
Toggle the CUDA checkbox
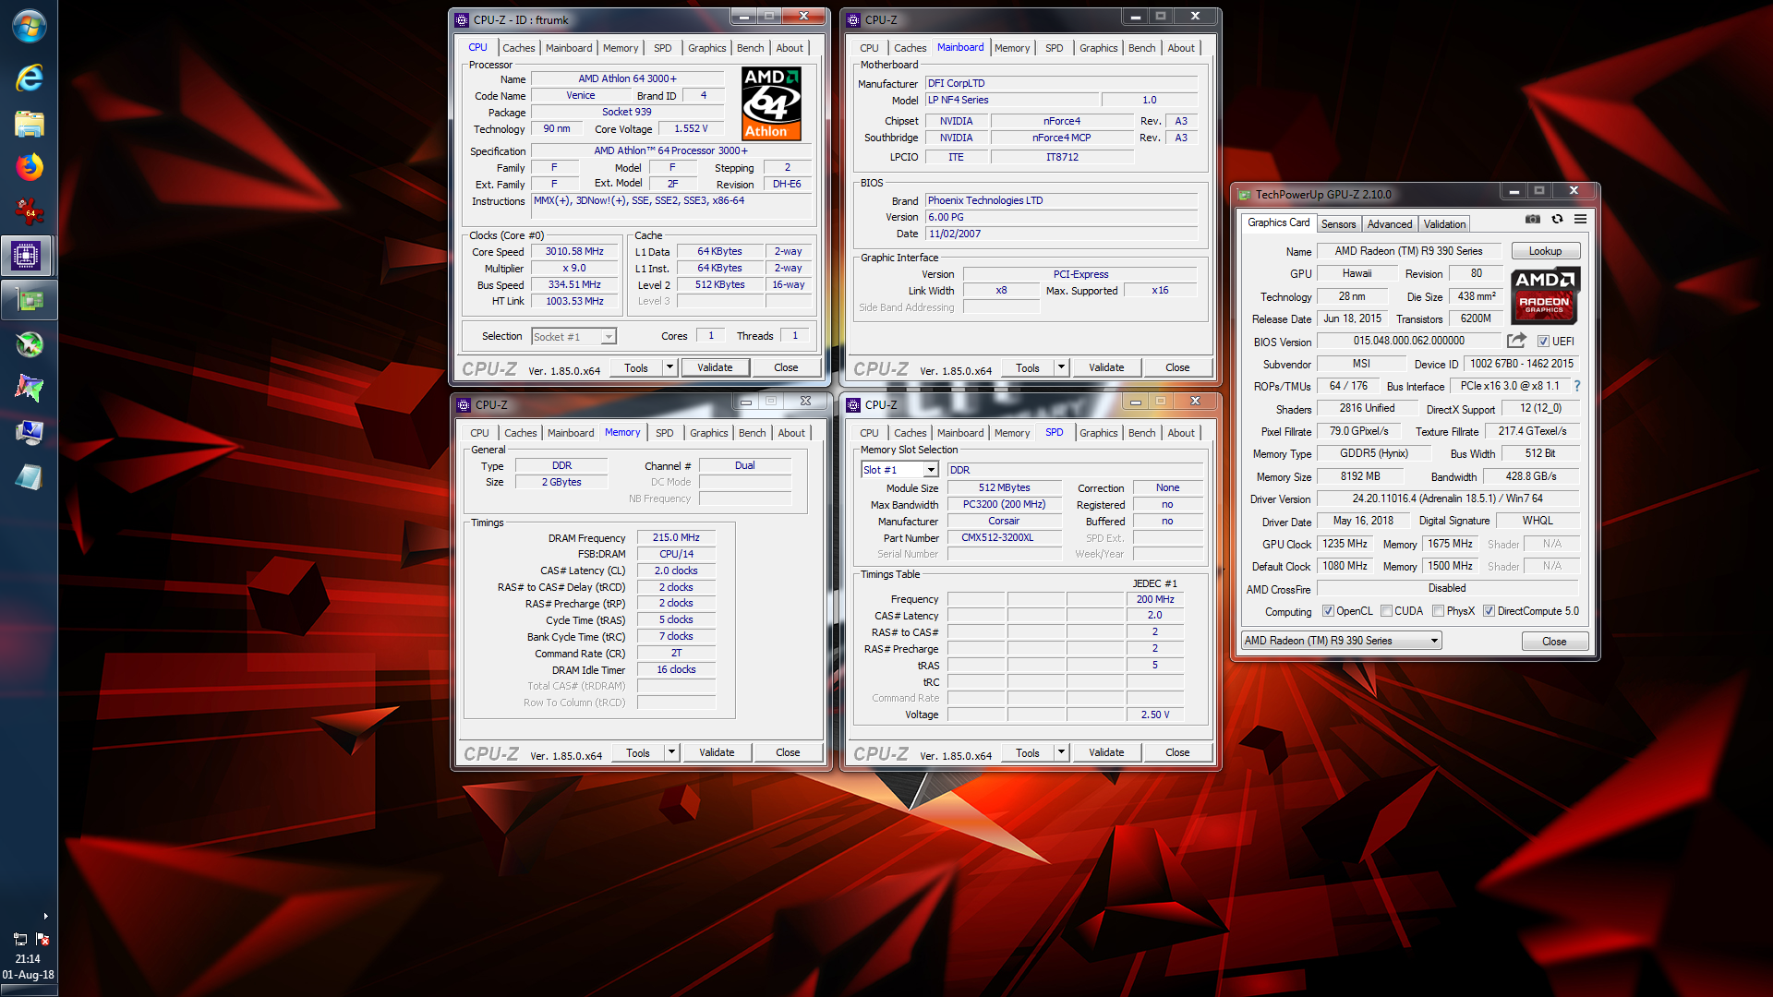1386,611
